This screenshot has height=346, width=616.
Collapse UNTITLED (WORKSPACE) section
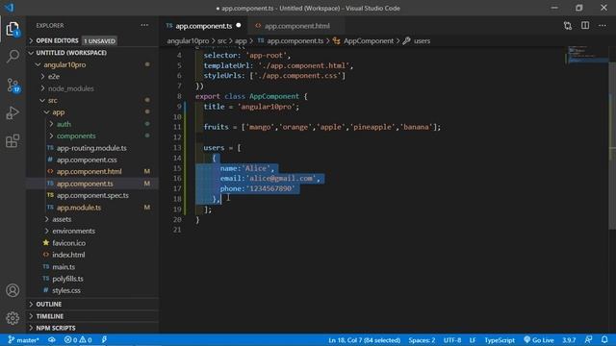tap(92, 53)
